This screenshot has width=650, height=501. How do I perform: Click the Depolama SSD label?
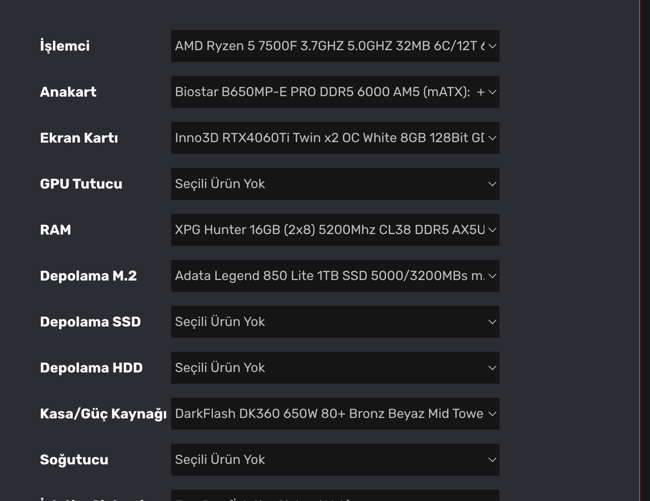(90, 322)
